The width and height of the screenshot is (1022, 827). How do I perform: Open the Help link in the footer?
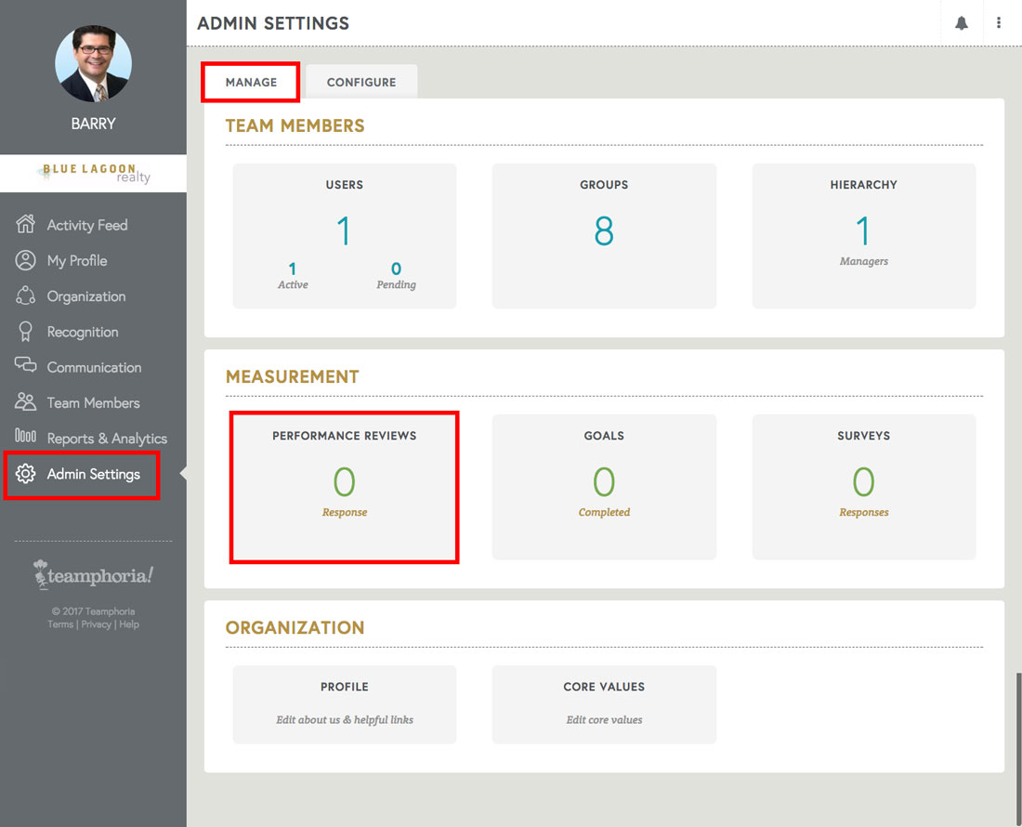click(x=129, y=624)
